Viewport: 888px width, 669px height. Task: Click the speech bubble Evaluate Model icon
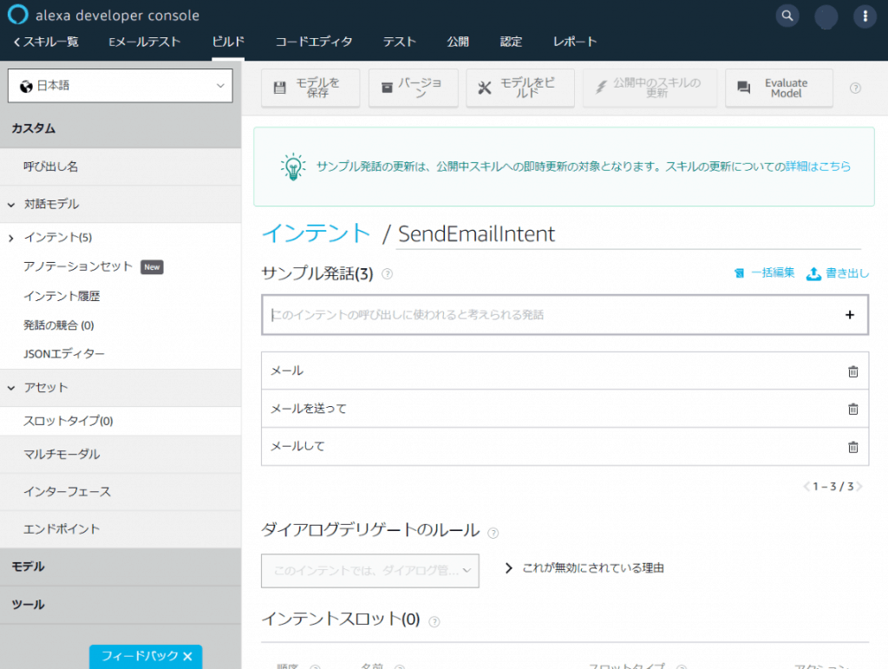pos(743,88)
